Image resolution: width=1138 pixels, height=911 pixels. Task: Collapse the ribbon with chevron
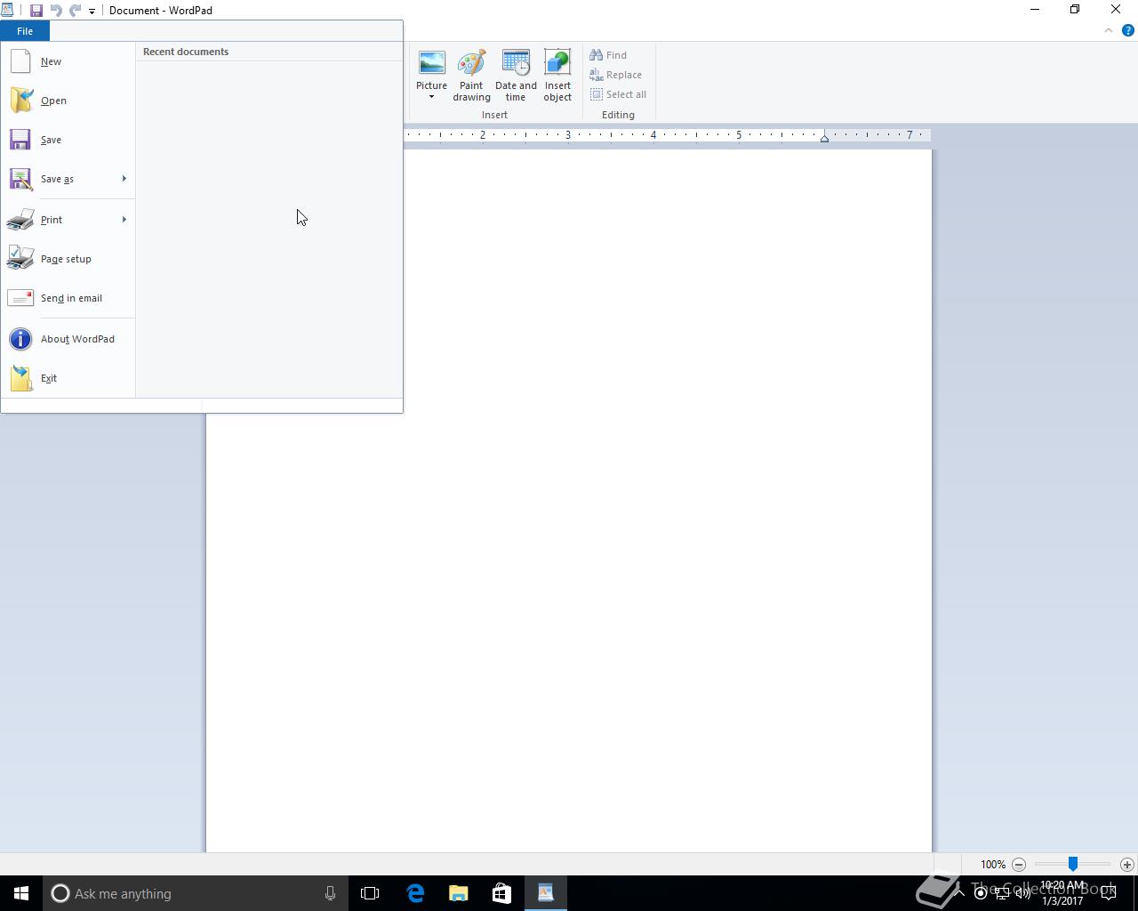(1109, 30)
